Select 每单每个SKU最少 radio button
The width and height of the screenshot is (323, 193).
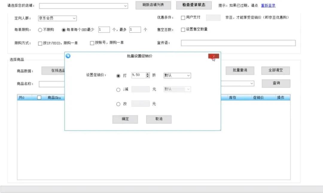coord(64,30)
